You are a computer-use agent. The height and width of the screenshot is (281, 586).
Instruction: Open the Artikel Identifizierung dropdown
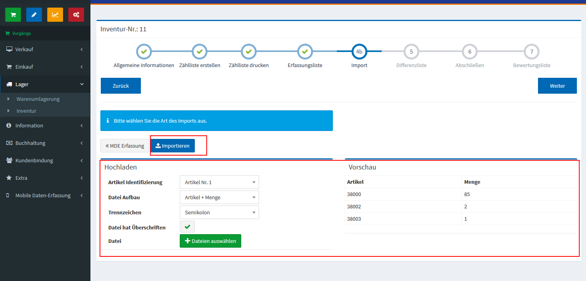[219, 182]
